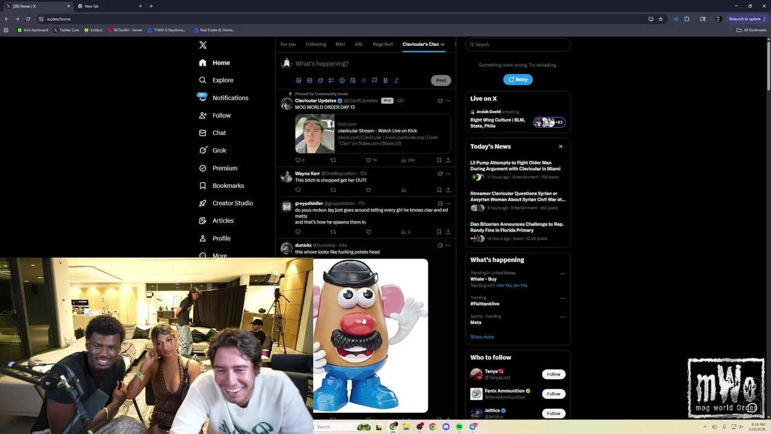This screenshot has height=434, width=771.
Task: Switch to the New Tab browser tab
Action: point(108,6)
